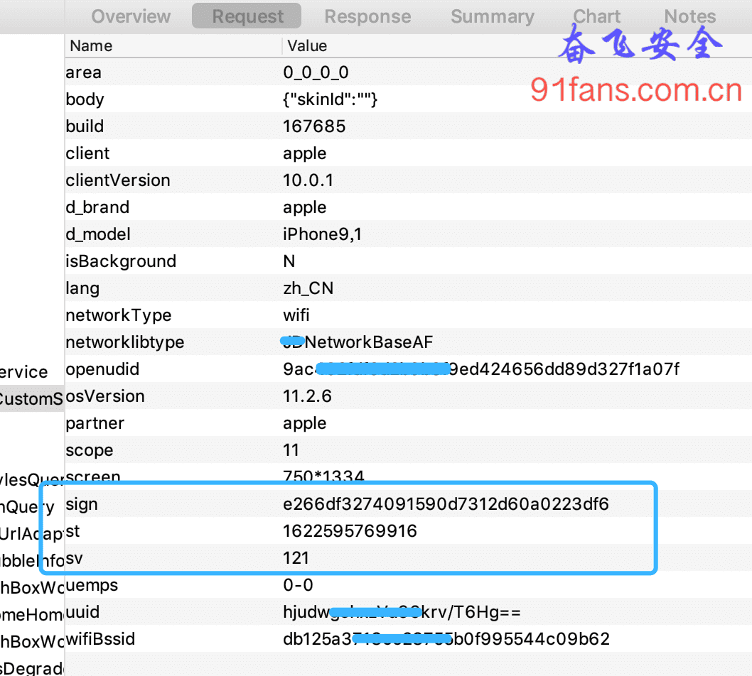Select the sign parameter name
752x676 pixels.
click(x=82, y=504)
